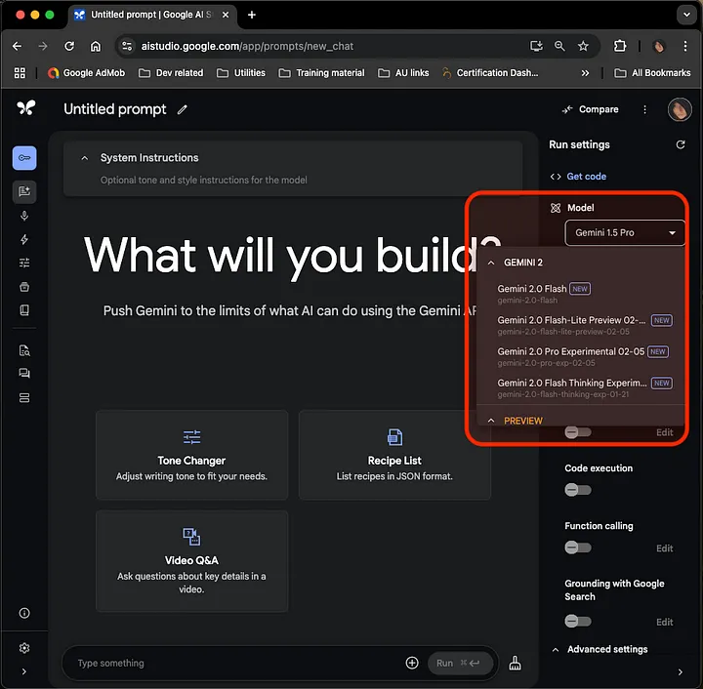Collapse Advanced settings section

tap(556, 650)
